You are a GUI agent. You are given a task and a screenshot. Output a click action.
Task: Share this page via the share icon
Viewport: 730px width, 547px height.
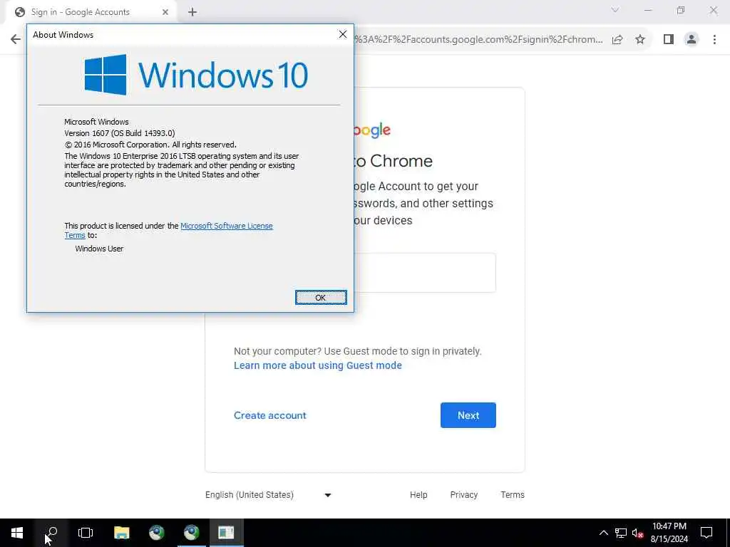pyautogui.click(x=617, y=40)
